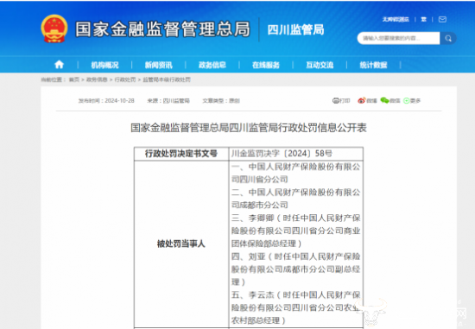Share via the WeChat (微信) icon
The image size is (475, 329).
[x=384, y=100]
